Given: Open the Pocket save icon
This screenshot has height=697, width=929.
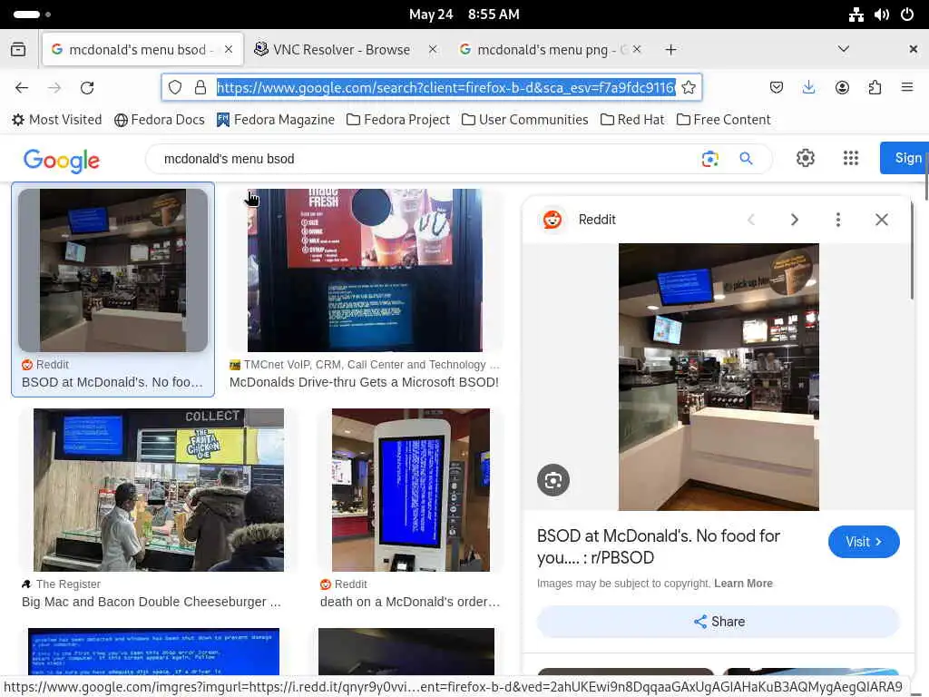Looking at the screenshot, I should 777,88.
